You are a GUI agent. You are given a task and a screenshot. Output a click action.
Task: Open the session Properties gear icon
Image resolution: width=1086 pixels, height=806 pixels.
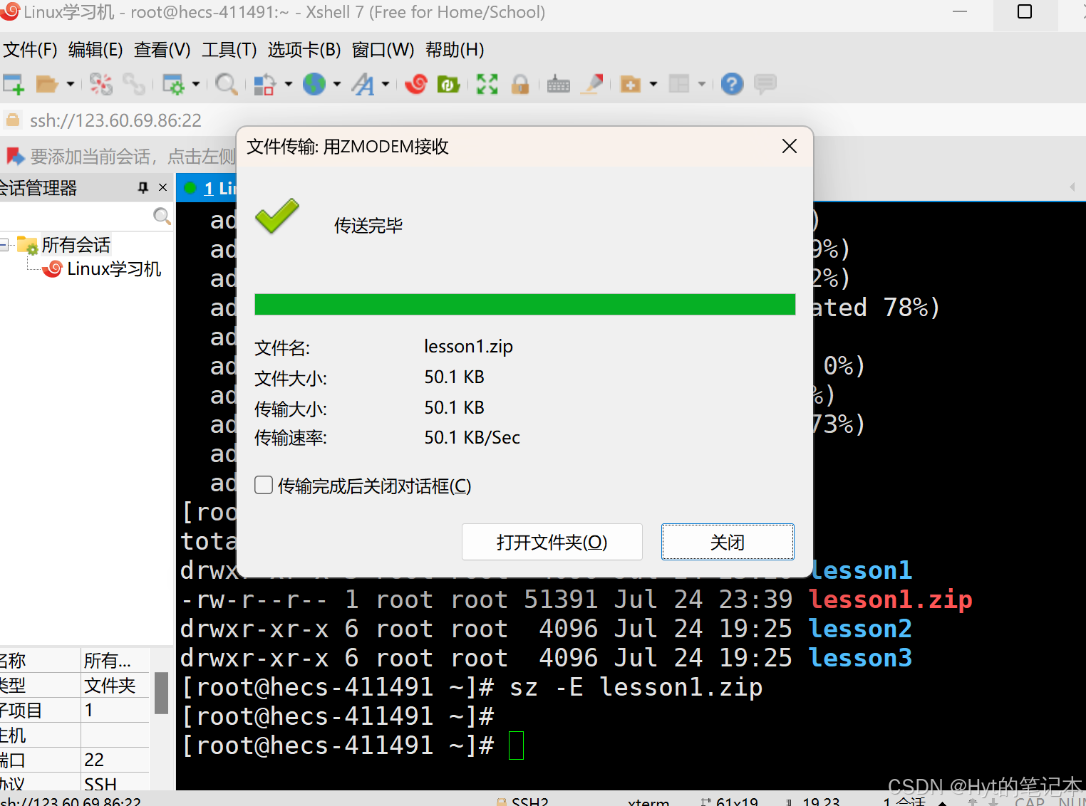pyautogui.click(x=173, y=84)
